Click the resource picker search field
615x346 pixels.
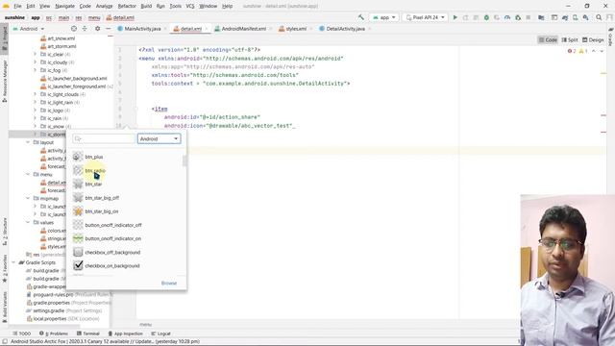coord(104,138)
